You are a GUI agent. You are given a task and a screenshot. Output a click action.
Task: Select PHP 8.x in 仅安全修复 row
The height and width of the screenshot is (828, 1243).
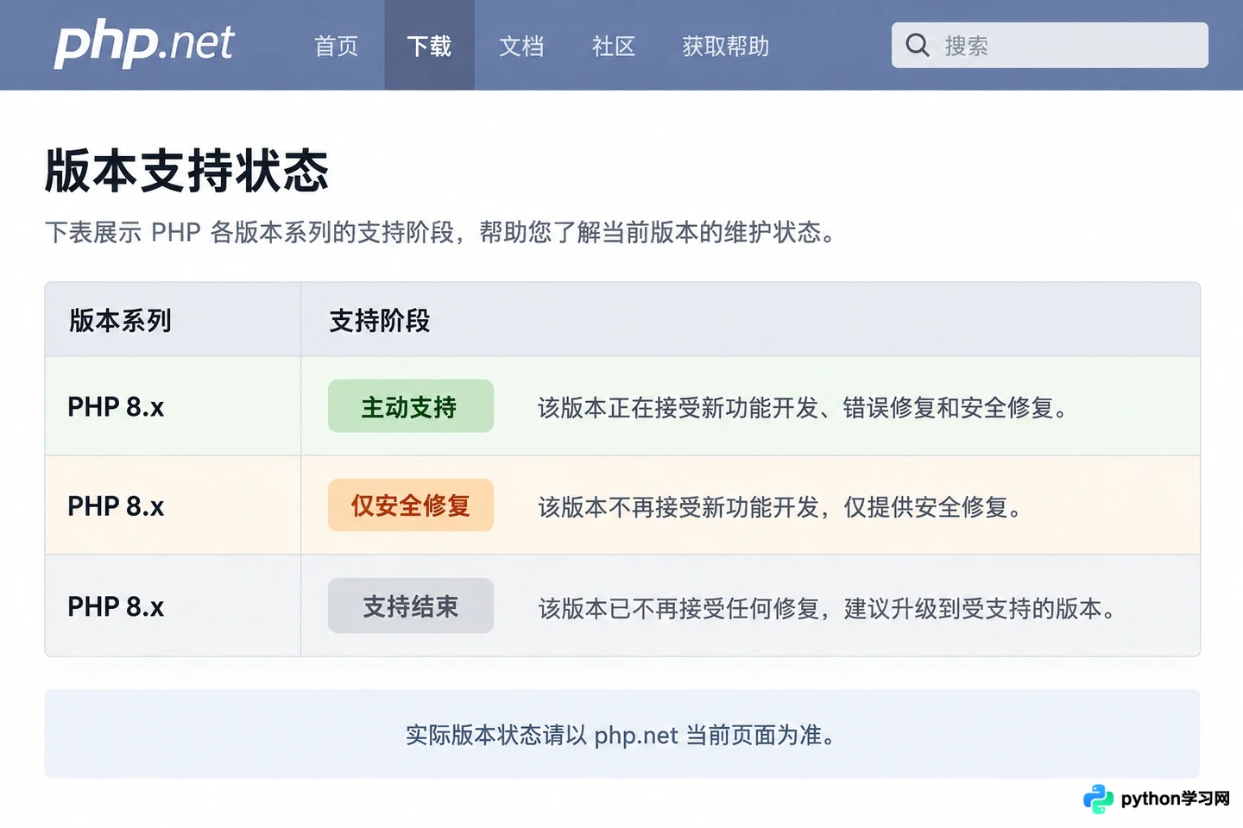tap(116, 506)
